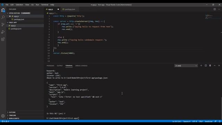Screen dimensions: 222x125
Task: Click the 'const http = require' code line
Action: coord(69,16)
